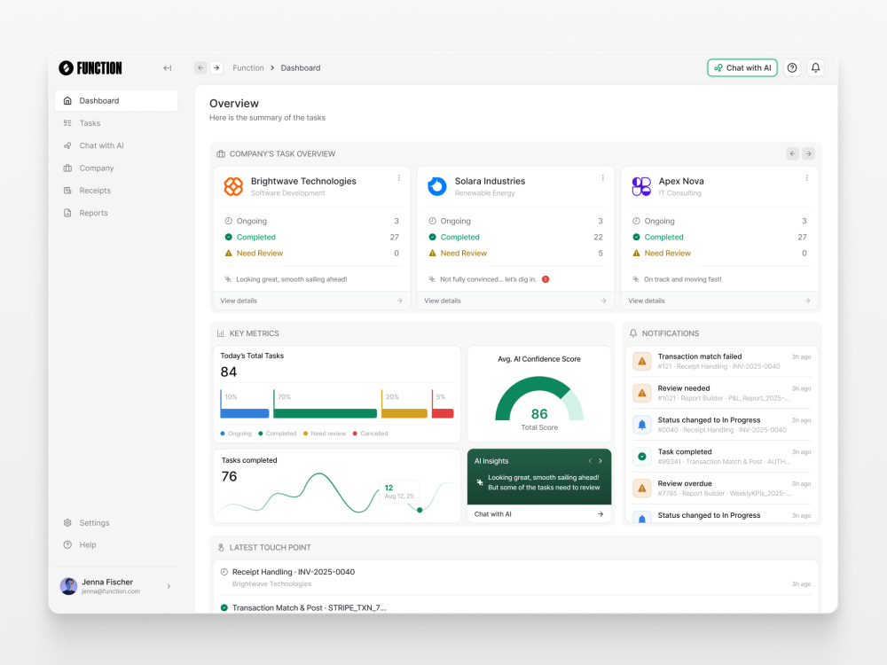Show next companies in task overview
Viewport: 887px width, 665px height.
(x=808, y=153)
